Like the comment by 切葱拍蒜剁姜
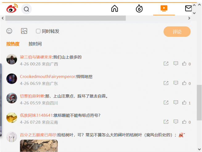Screen dimensions: 202x152 tap(184, 103)
